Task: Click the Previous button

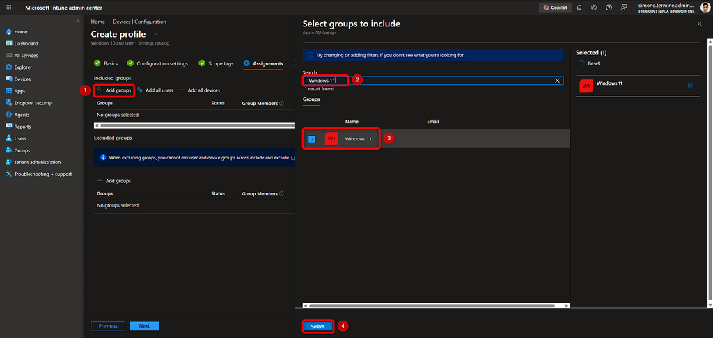Action: pos(108,325)
